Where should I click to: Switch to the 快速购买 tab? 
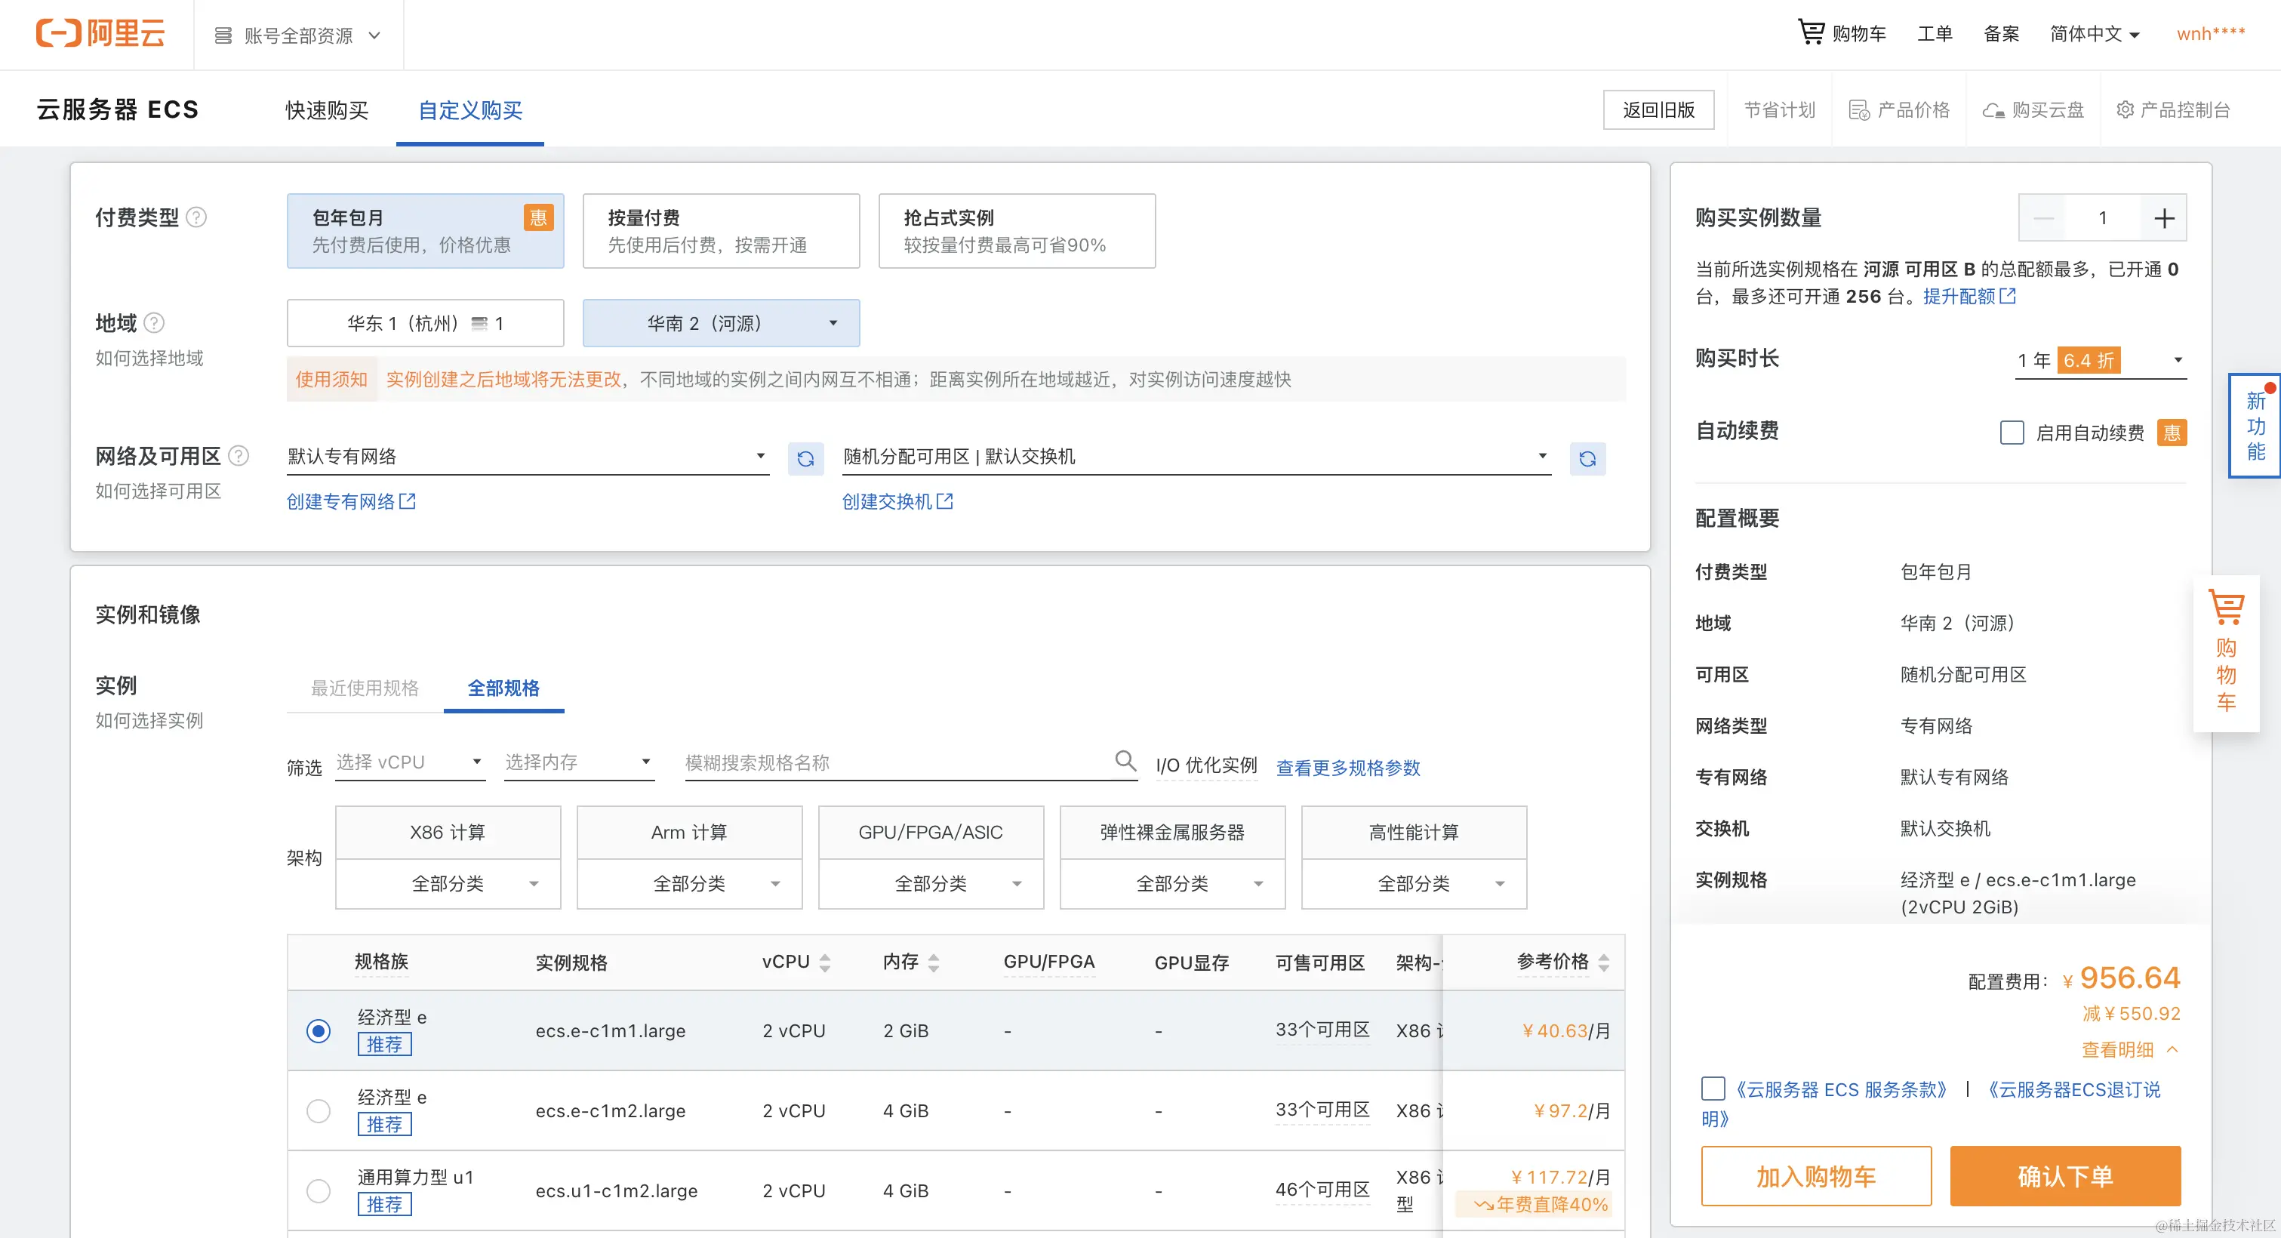coord(327,109)
